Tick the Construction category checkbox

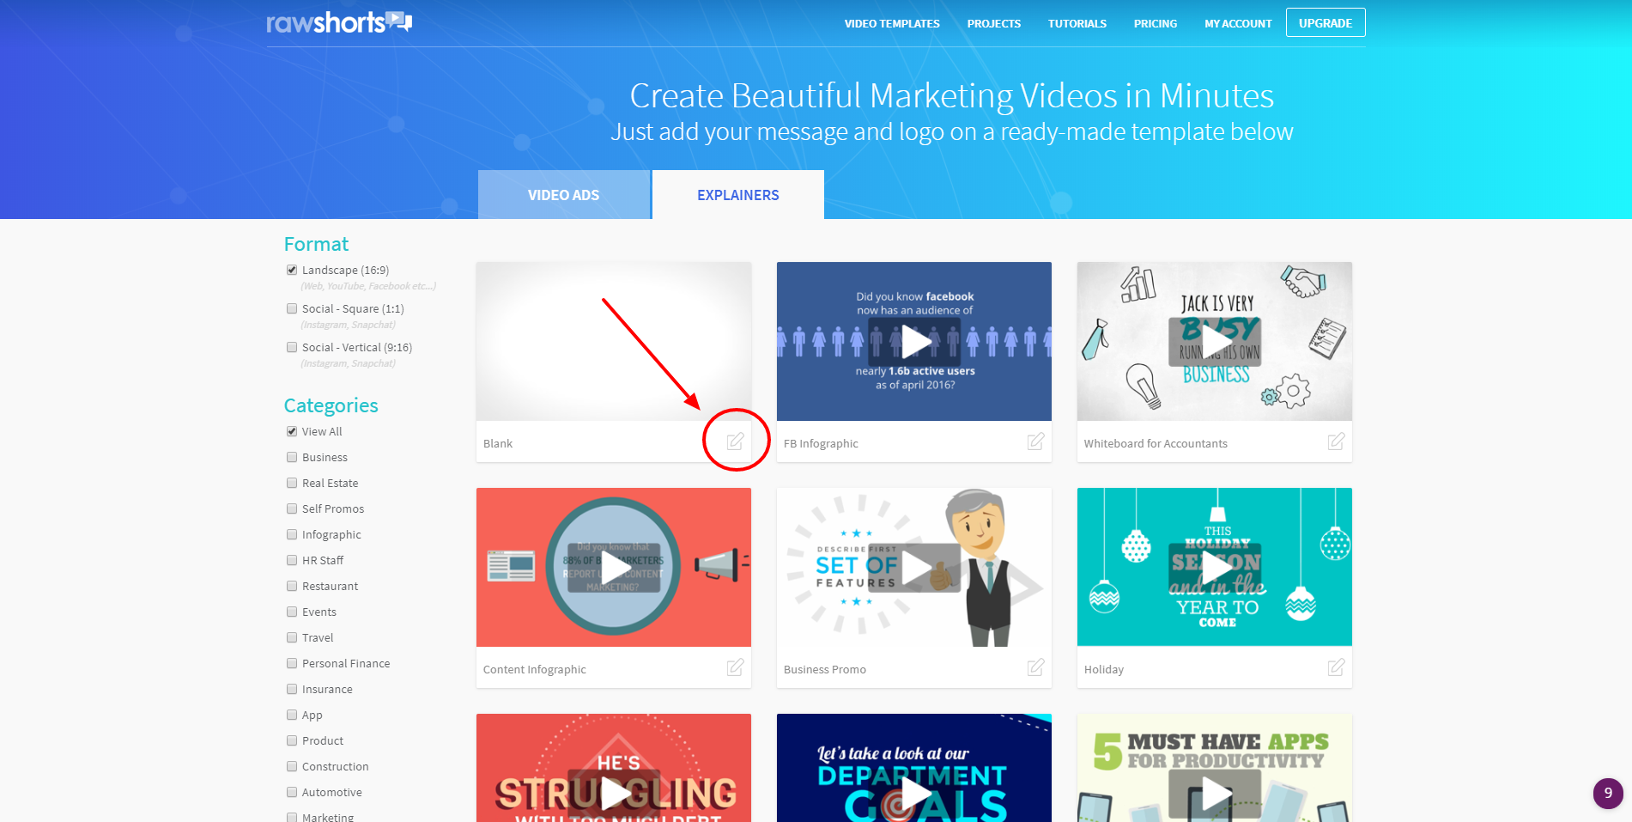[x=292, y=766]
